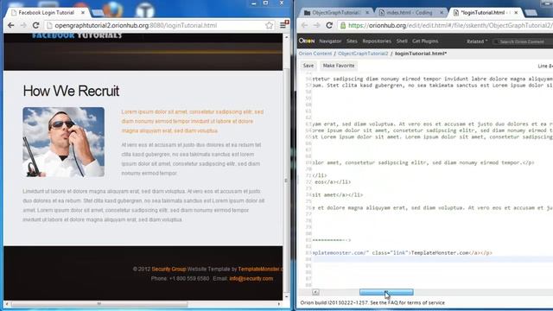Screen dimensions: 553x311
Task: Go back in the Orion browser window
Action: point(305,25)
